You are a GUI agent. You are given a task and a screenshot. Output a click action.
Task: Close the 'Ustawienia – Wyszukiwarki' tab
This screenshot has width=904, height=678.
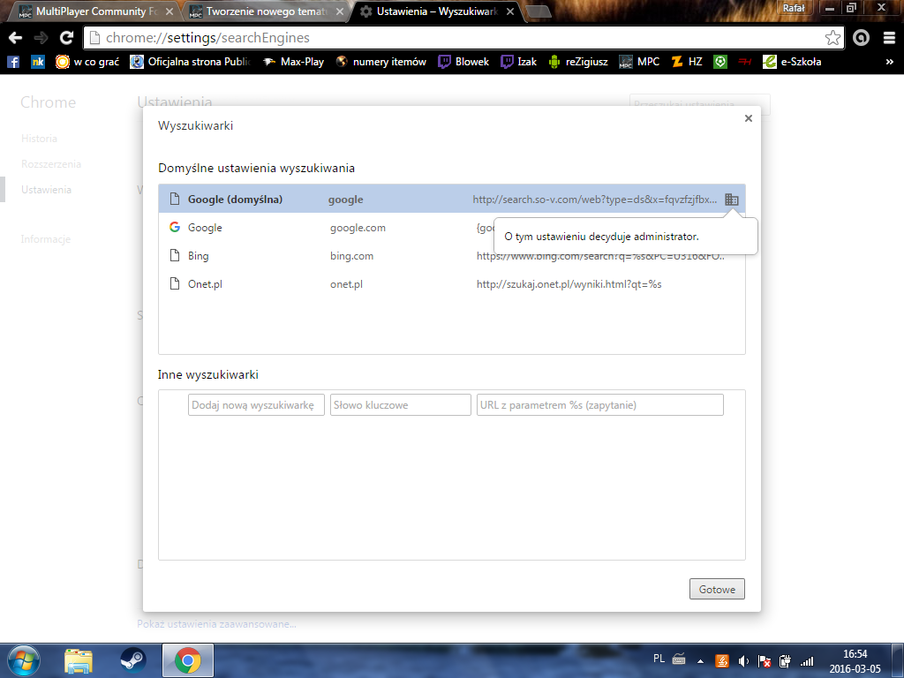click(510, 11)
